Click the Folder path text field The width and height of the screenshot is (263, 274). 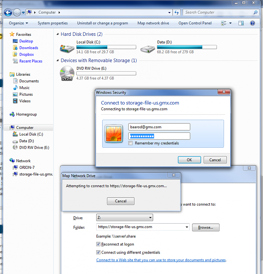pos(141,227)
